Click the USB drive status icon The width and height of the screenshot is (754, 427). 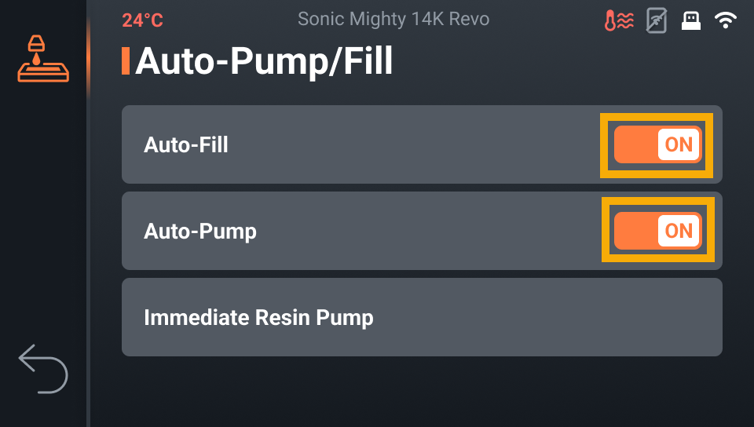690,21
